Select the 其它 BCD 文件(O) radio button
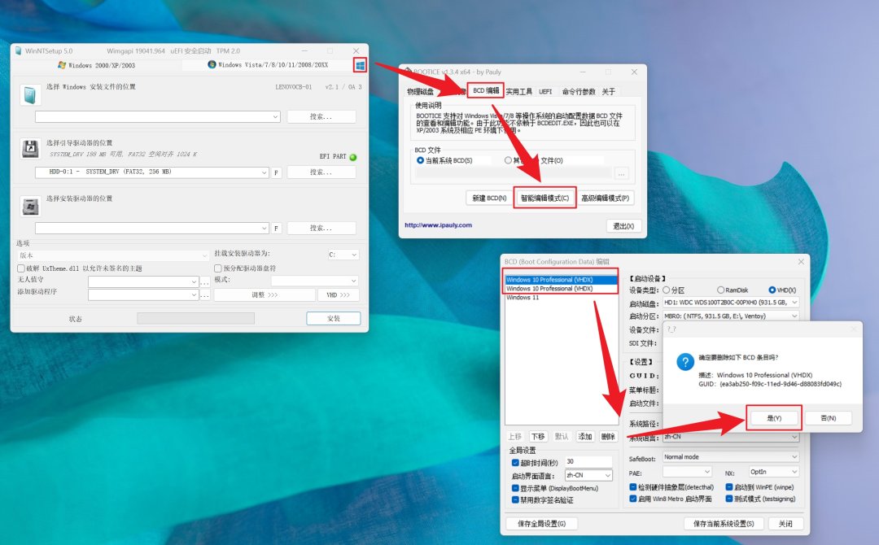879x545 pixels. 508,160
